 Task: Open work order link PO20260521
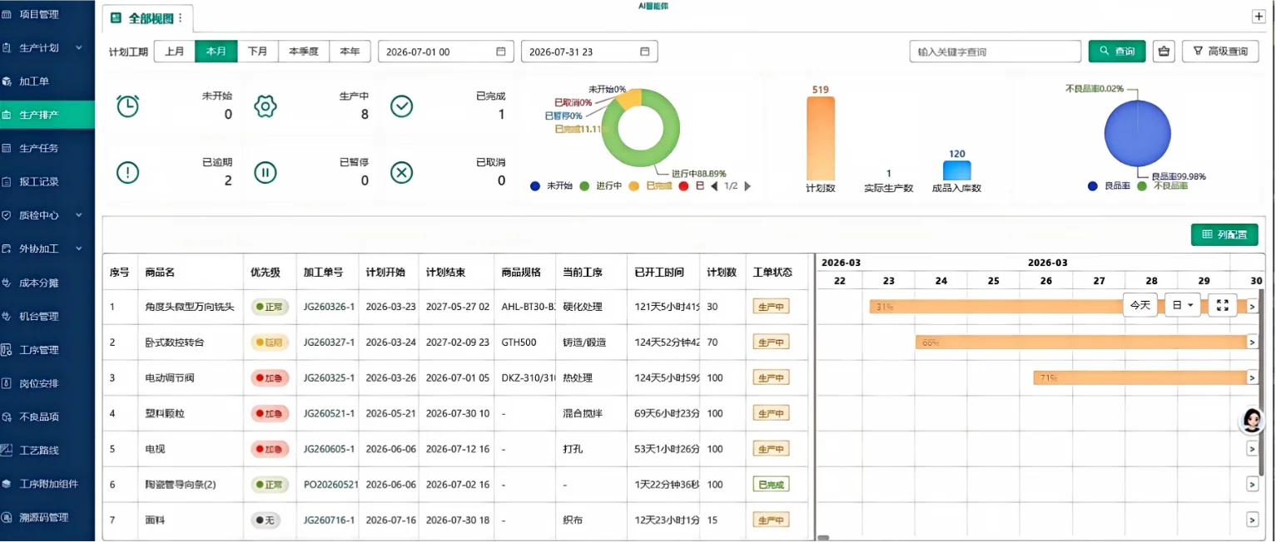[331, 485]
